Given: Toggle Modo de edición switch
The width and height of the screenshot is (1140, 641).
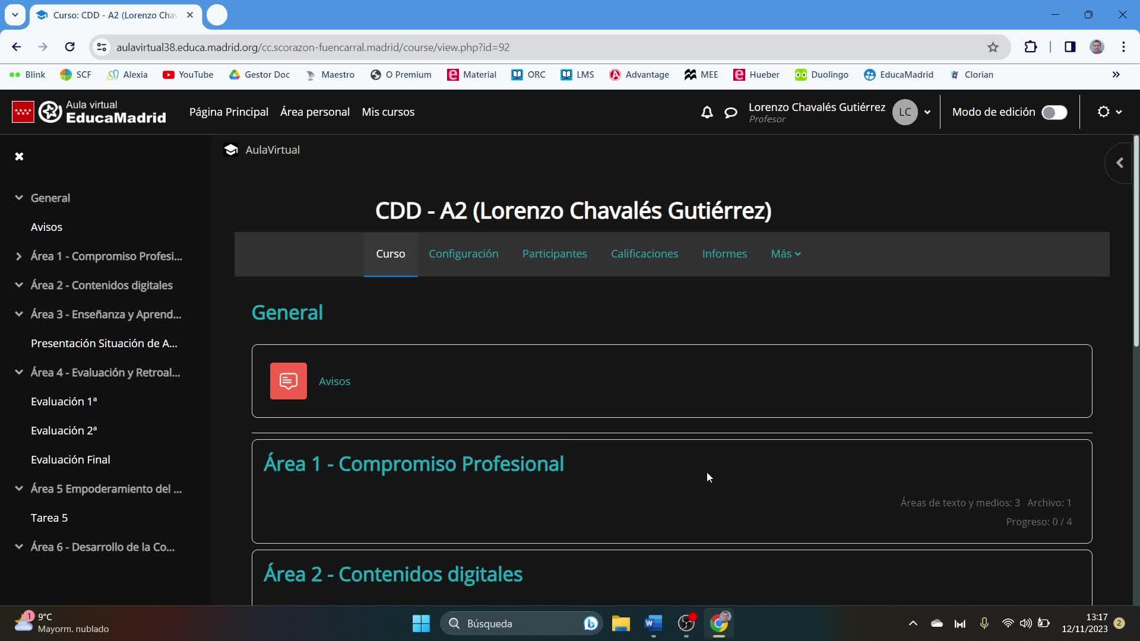Looking at the screenshot, I should point(1054,112).
